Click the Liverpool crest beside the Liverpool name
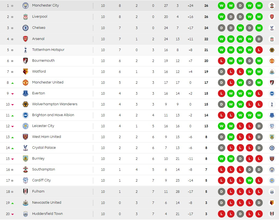Viewport: 279px width, 220px height. (x=26, y=17)
